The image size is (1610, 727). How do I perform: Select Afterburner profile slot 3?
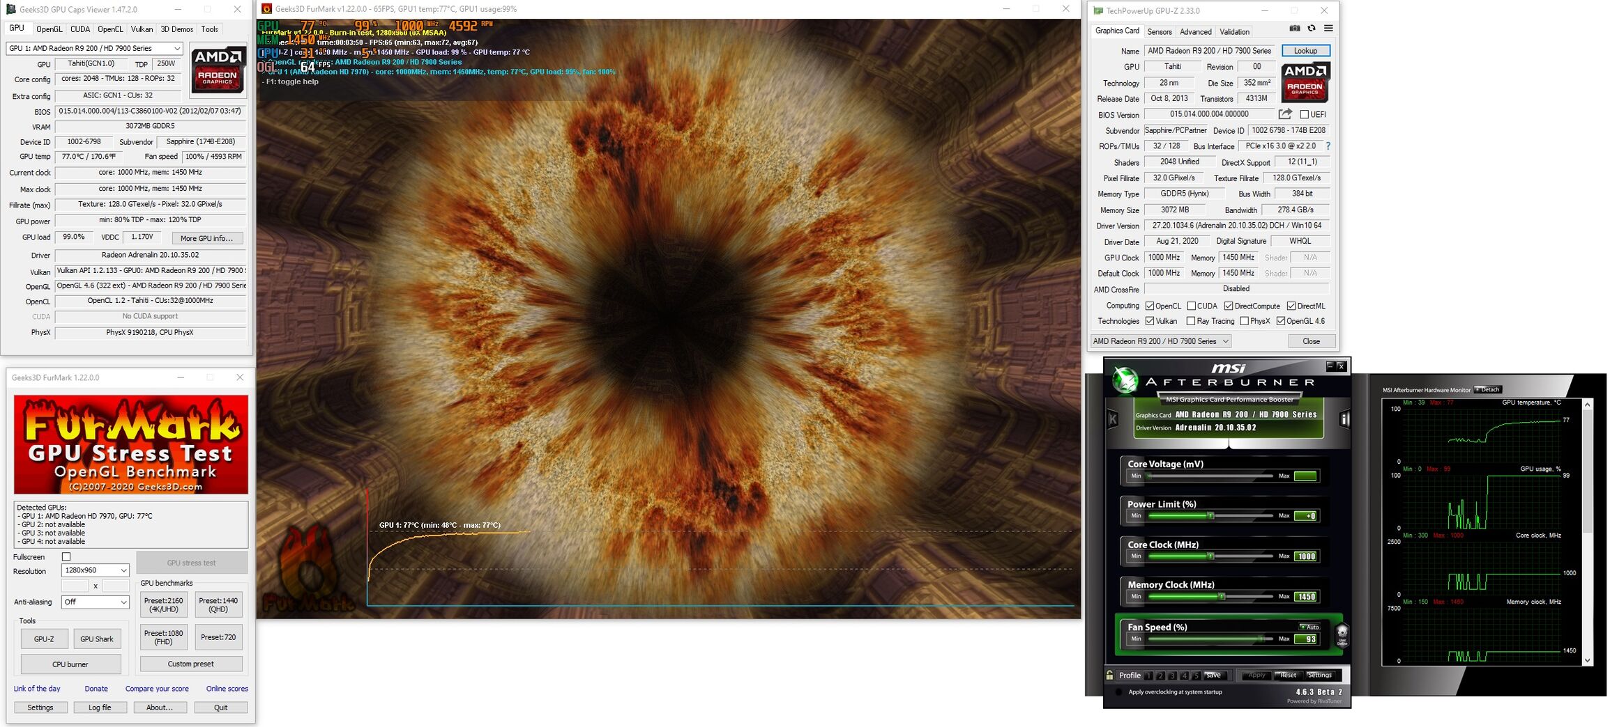coord(1172,675)
